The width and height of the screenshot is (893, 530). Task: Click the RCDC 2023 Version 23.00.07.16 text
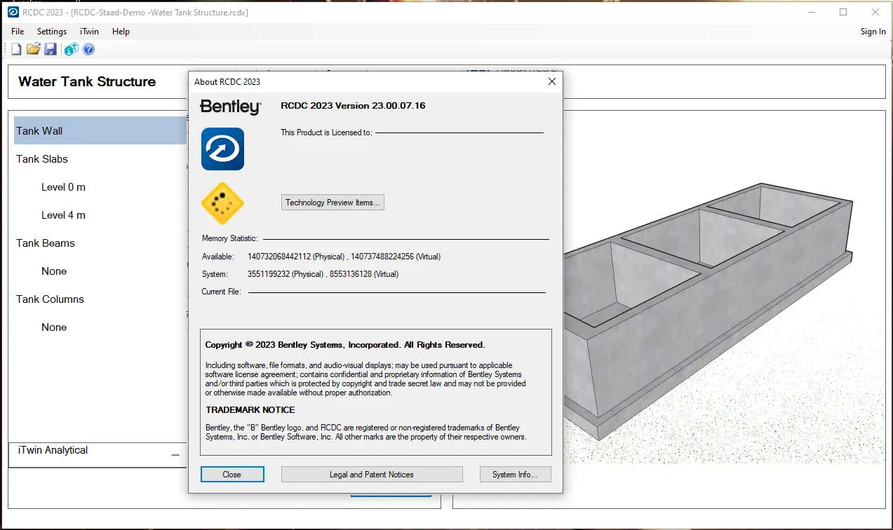[353, 106]
